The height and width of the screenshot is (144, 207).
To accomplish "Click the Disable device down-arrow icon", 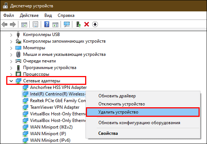I will (x=95, y=24).
